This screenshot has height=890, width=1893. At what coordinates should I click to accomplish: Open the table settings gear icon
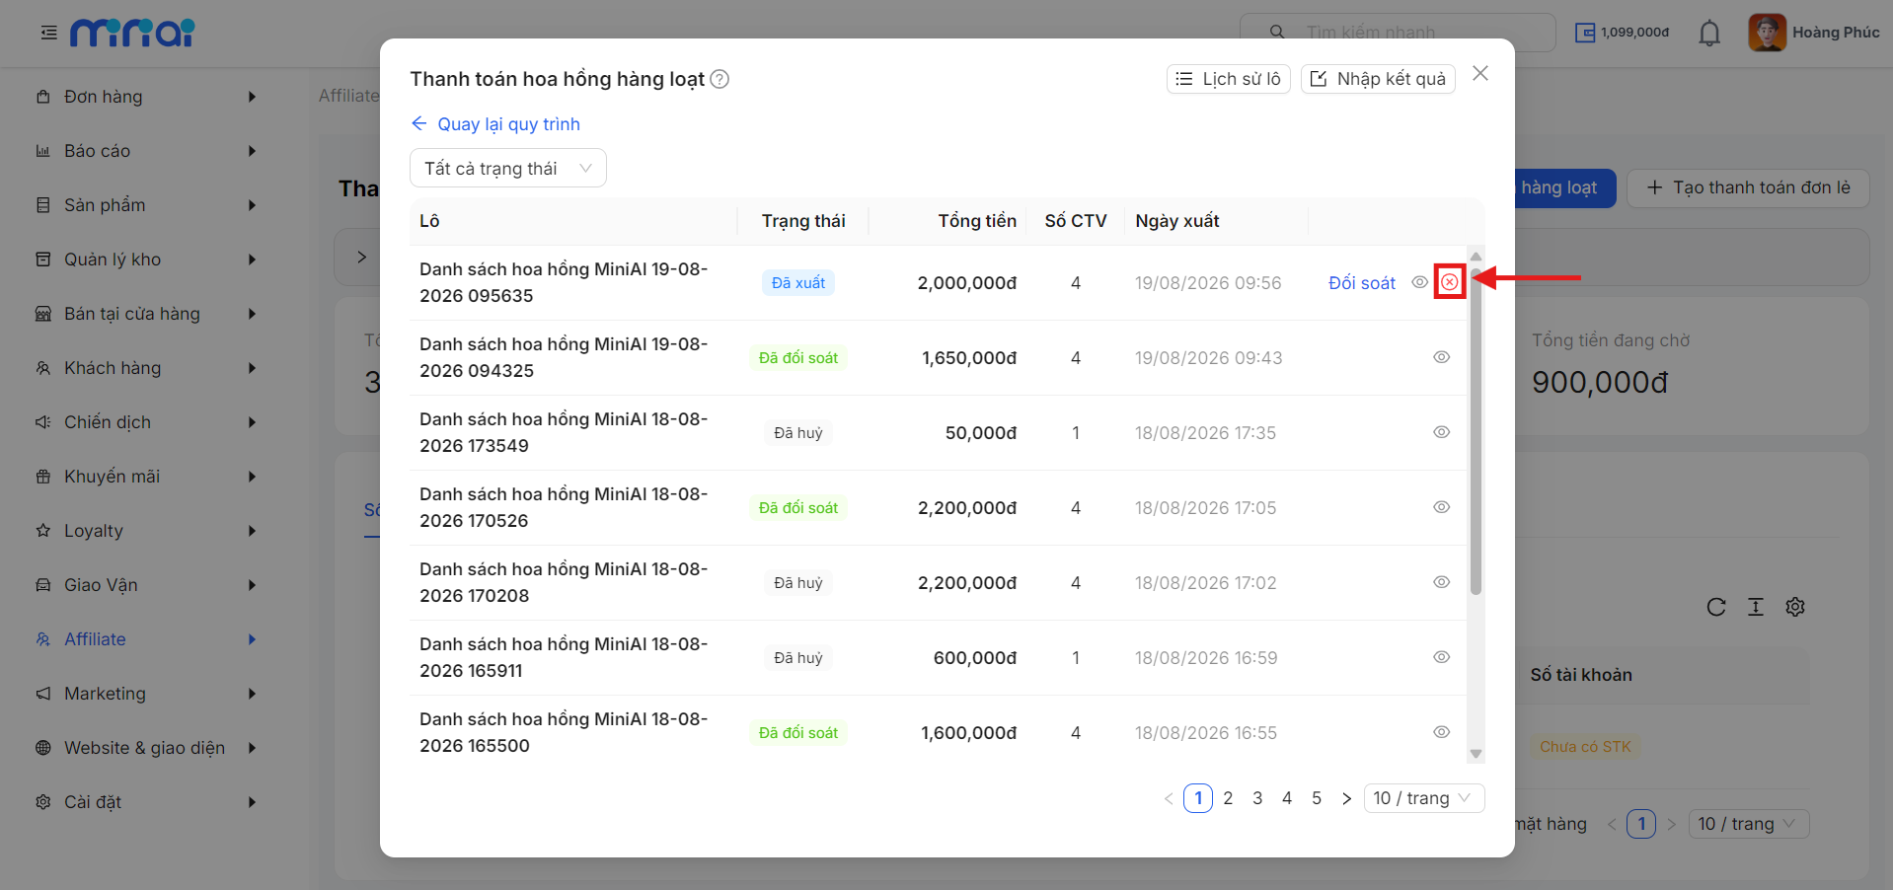(x=1795, y=607)
